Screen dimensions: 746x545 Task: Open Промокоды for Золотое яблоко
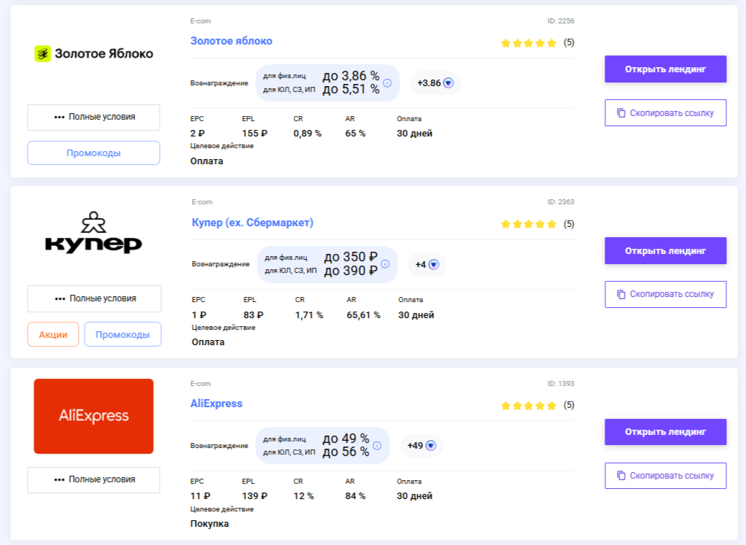[x=93, y=153]
